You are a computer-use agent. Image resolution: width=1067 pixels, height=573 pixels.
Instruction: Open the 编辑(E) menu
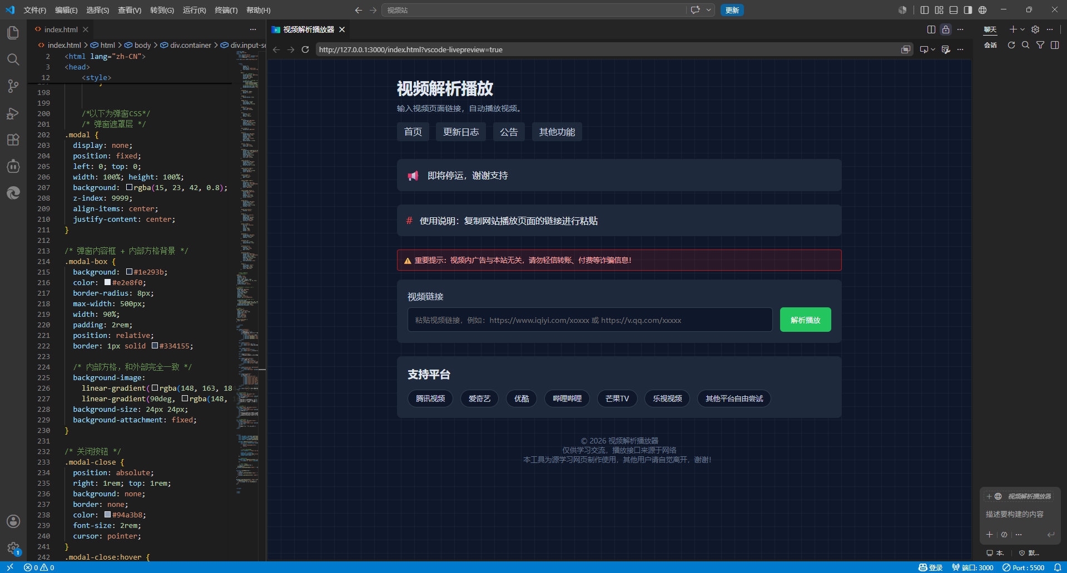[x=66, y=10]
